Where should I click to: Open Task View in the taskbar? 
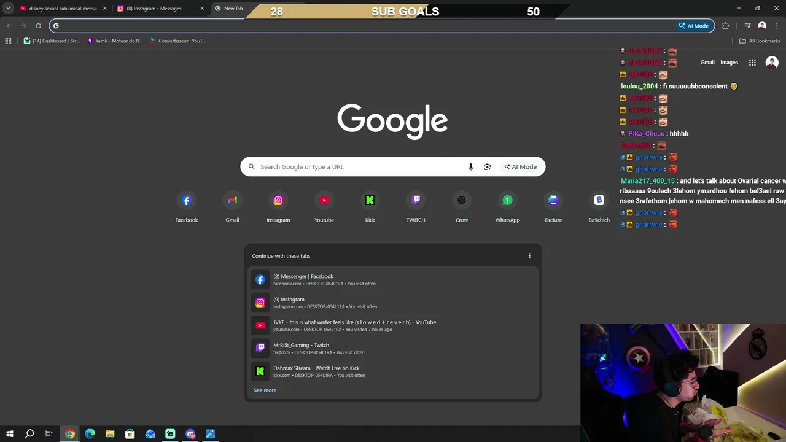pos(49,434)
